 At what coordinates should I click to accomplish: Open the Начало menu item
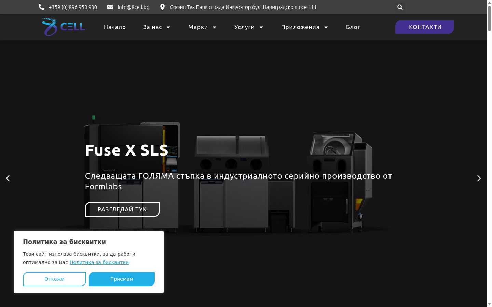point(115,27)
